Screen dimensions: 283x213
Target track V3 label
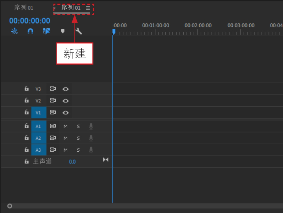[x=38, y=89]
